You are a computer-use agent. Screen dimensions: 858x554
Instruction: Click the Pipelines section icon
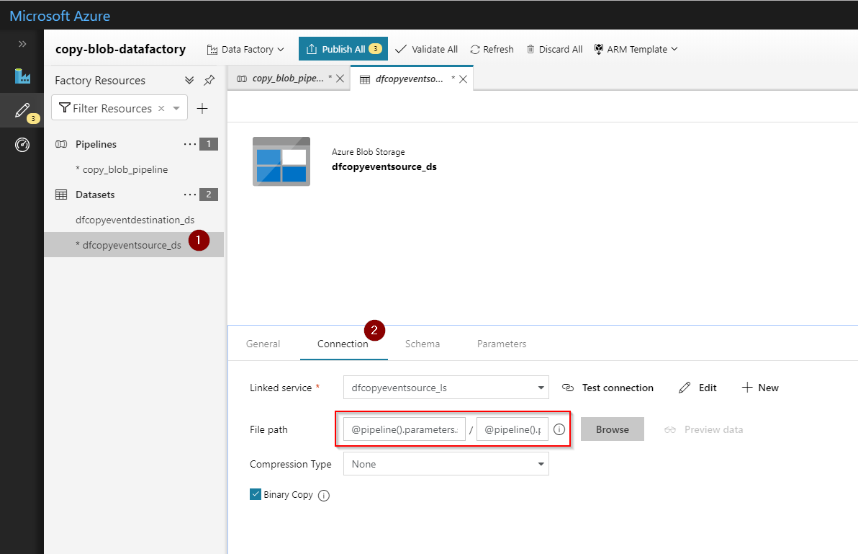point(61,144)
